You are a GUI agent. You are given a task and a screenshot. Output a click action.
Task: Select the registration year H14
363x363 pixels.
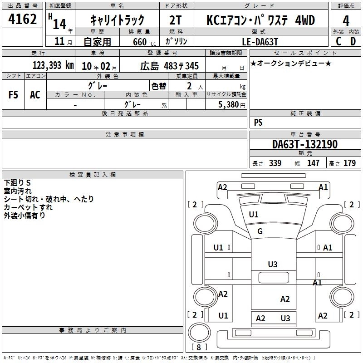(58, 22)
